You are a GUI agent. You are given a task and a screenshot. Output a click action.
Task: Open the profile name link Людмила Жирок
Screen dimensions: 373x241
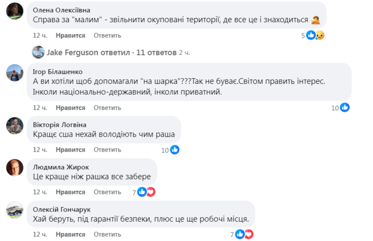61,167
